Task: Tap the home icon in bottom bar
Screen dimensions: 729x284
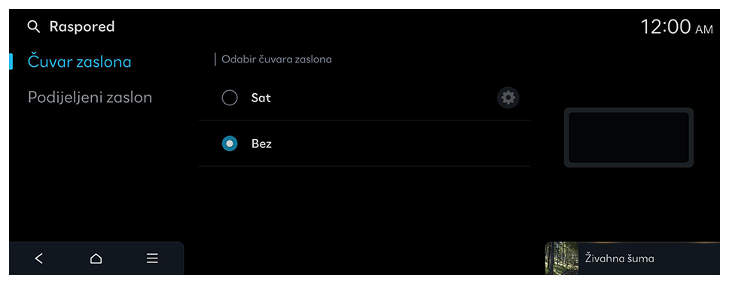Action: [x=96, y=258]
